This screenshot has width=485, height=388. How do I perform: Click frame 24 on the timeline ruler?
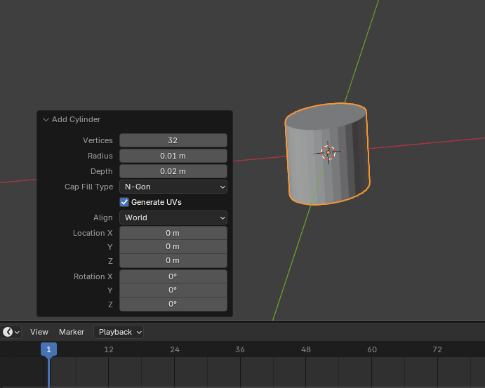click(x=175, y=349)
